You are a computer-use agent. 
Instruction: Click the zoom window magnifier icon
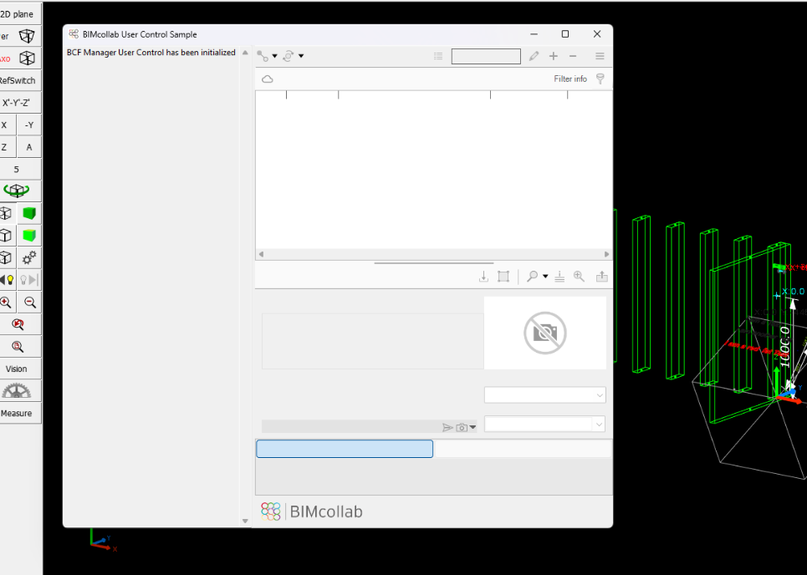pyautogui.click(x=18, y=347)
